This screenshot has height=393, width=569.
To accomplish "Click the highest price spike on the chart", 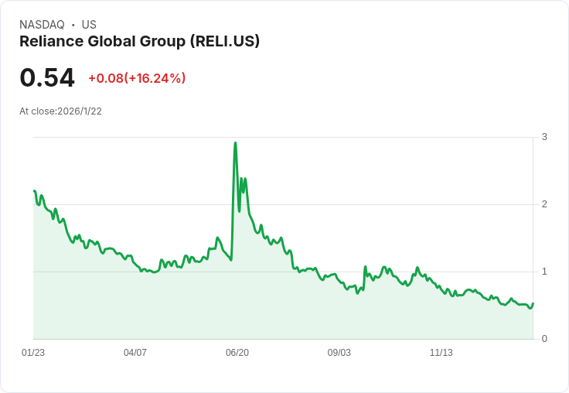I will (x=235, y=143).
